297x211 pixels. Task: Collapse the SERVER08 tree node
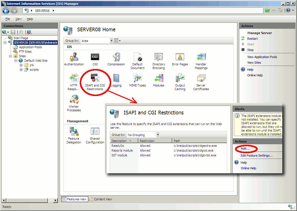tap(5, 43)
